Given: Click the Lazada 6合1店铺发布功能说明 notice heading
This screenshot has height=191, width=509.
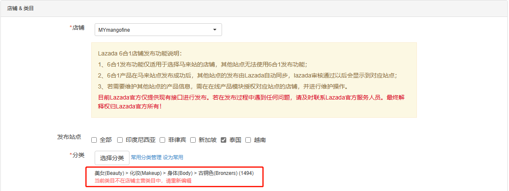Looking at the screenshot, I should (x=140, y=53).
